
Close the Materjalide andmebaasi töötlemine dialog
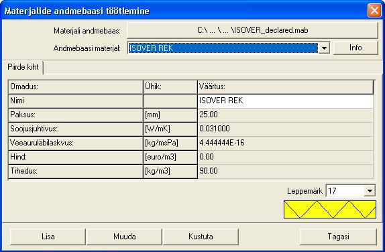tap(374, 11)
